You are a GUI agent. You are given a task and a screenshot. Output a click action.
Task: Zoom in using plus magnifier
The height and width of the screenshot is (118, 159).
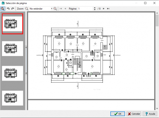click(x=55, y=9)
